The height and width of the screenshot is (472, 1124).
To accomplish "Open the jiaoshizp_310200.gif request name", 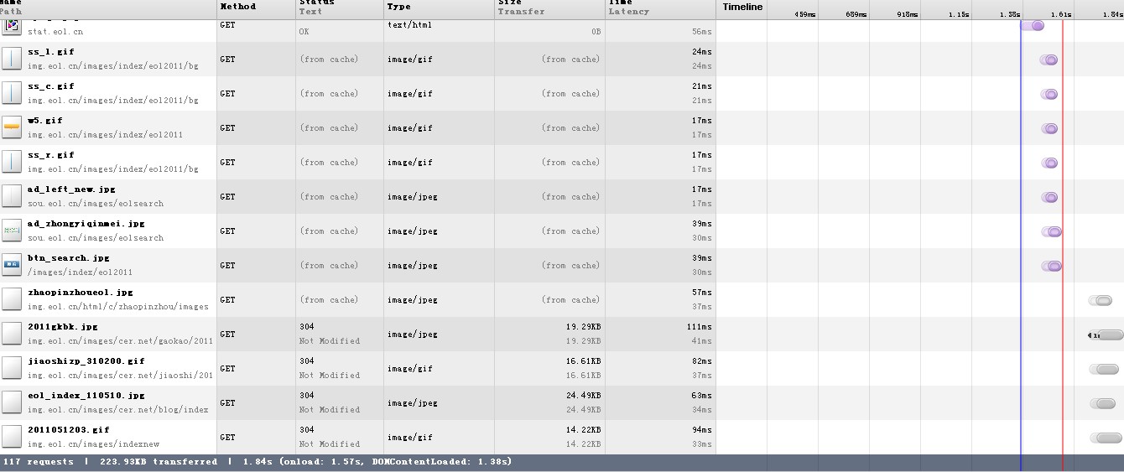I will (86, 361).
